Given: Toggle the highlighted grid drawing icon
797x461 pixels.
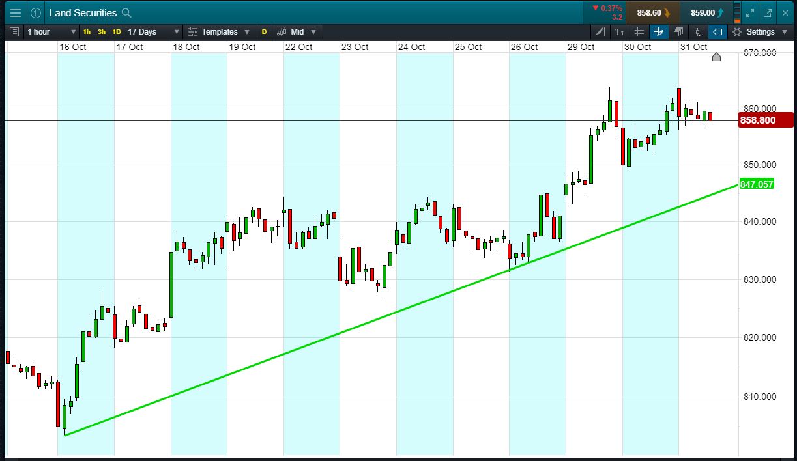Looking at the screenshot, I should tap(659, 31).
